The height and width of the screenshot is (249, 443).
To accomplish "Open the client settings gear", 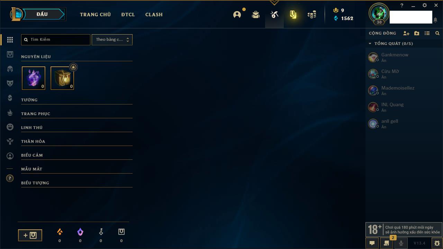I will tap(425, 5).
